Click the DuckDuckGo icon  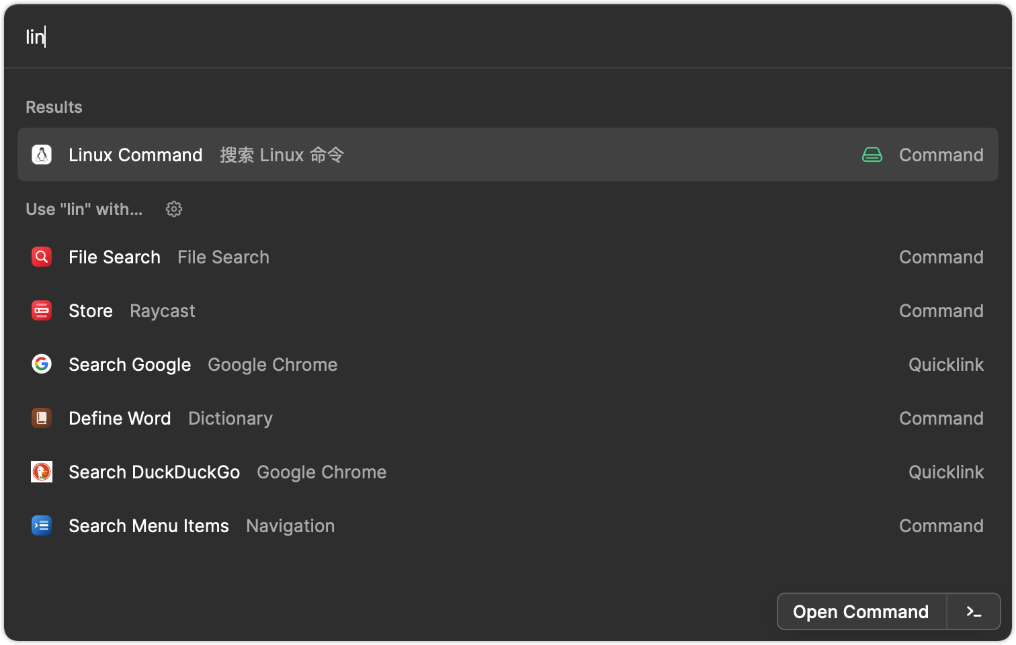(x=41, y=472)
